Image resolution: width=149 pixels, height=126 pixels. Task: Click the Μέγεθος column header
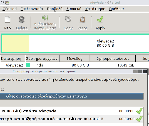[x=75, y=58]
